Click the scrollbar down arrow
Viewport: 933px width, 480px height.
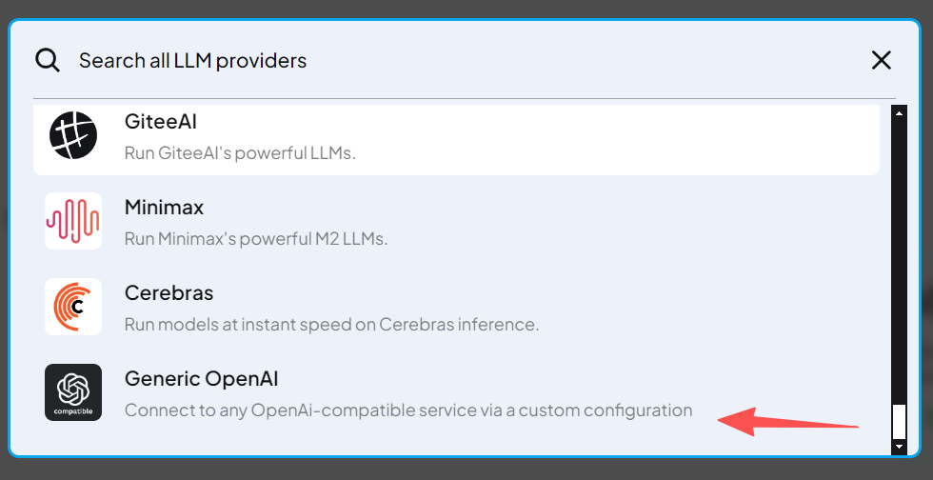(x=899, y=446)
